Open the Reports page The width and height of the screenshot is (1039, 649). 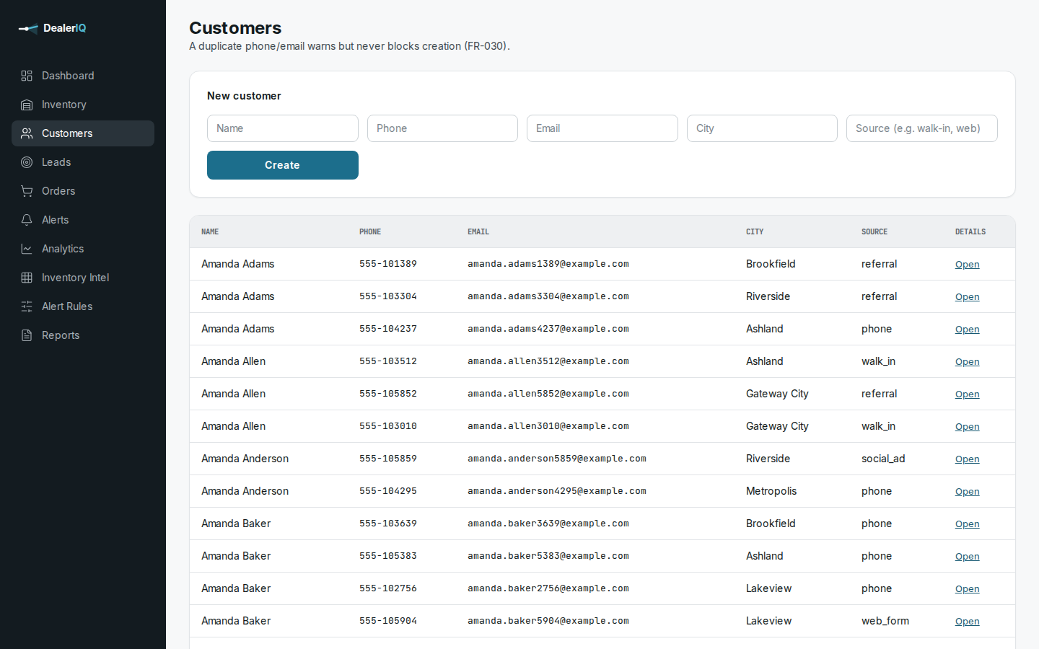coord(83,335)
